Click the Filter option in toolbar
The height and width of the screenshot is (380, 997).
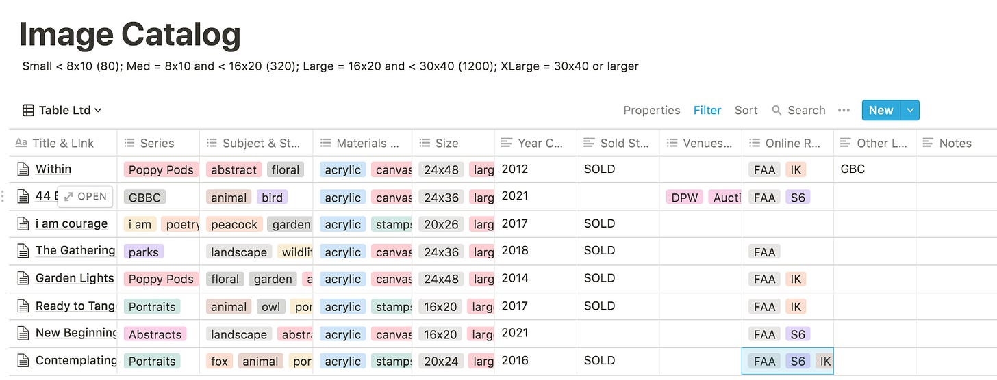coord(707,110)
